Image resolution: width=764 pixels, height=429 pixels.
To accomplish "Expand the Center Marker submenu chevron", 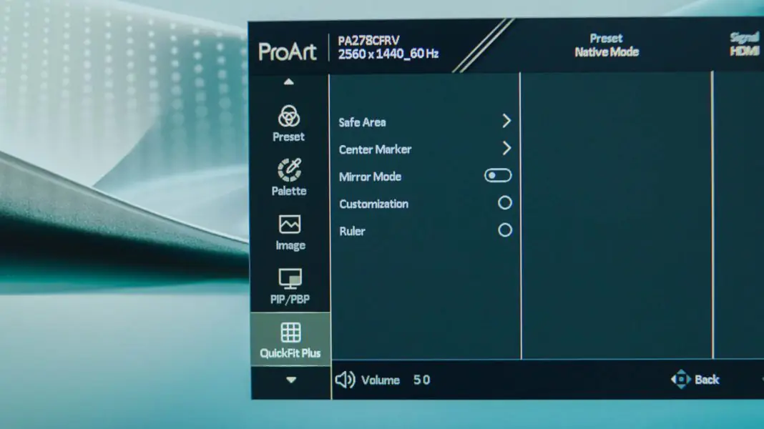I will coord(508,149).
